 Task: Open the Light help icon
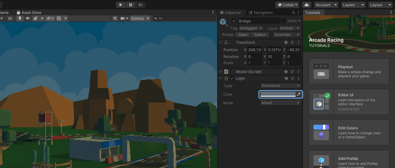point(286,78)
